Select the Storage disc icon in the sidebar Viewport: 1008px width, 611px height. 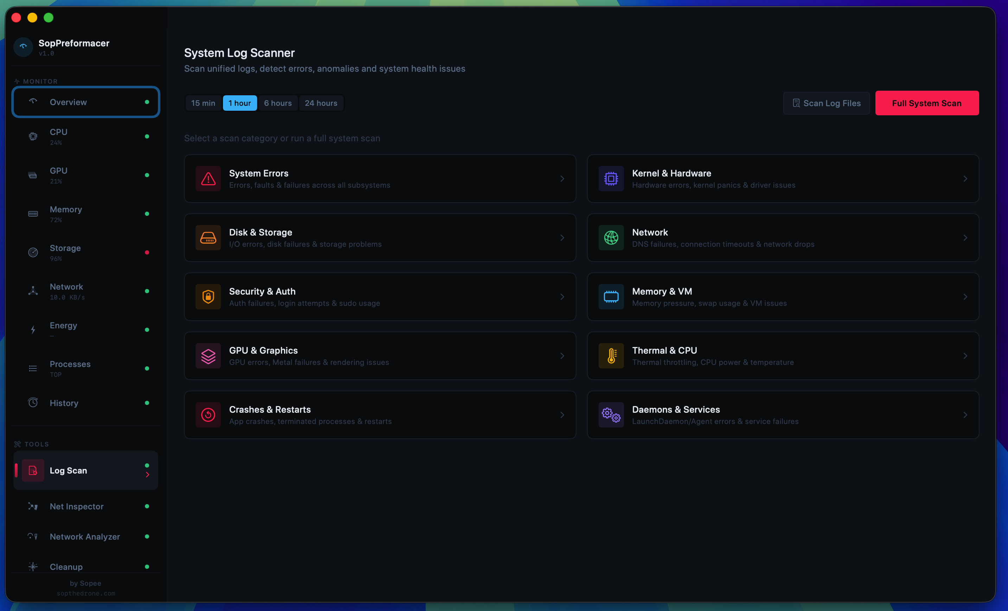(x=33, y=252)
